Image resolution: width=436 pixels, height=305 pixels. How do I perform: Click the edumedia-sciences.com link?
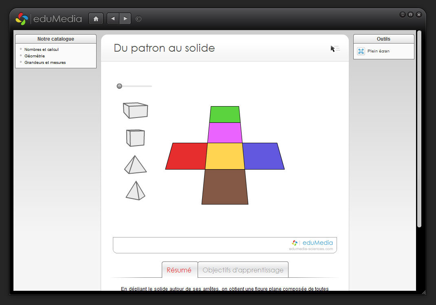[x=311, y=249]
